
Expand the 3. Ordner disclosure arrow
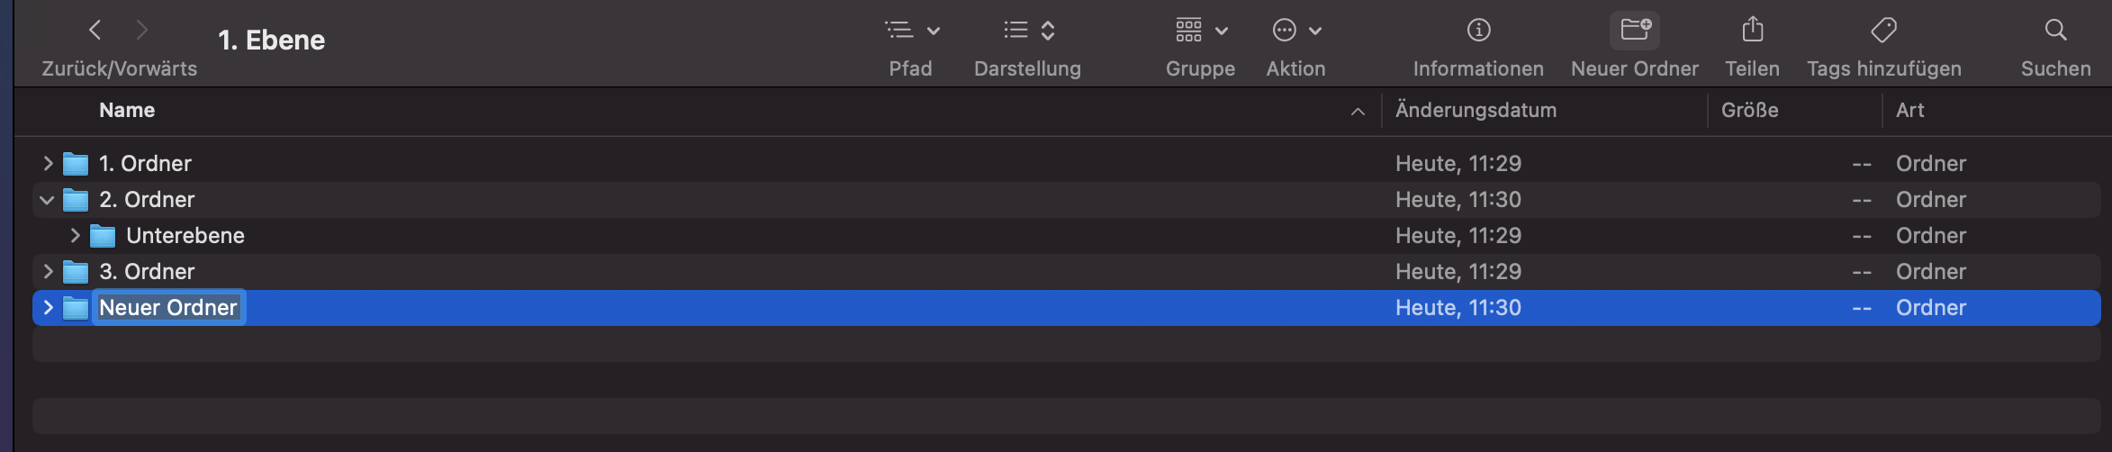(x=48, y=272)
